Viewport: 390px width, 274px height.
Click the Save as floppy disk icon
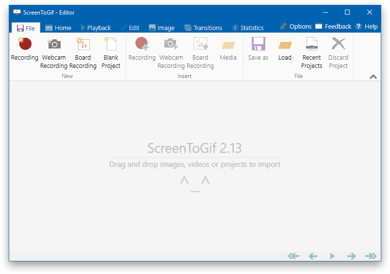coord(258,44)
